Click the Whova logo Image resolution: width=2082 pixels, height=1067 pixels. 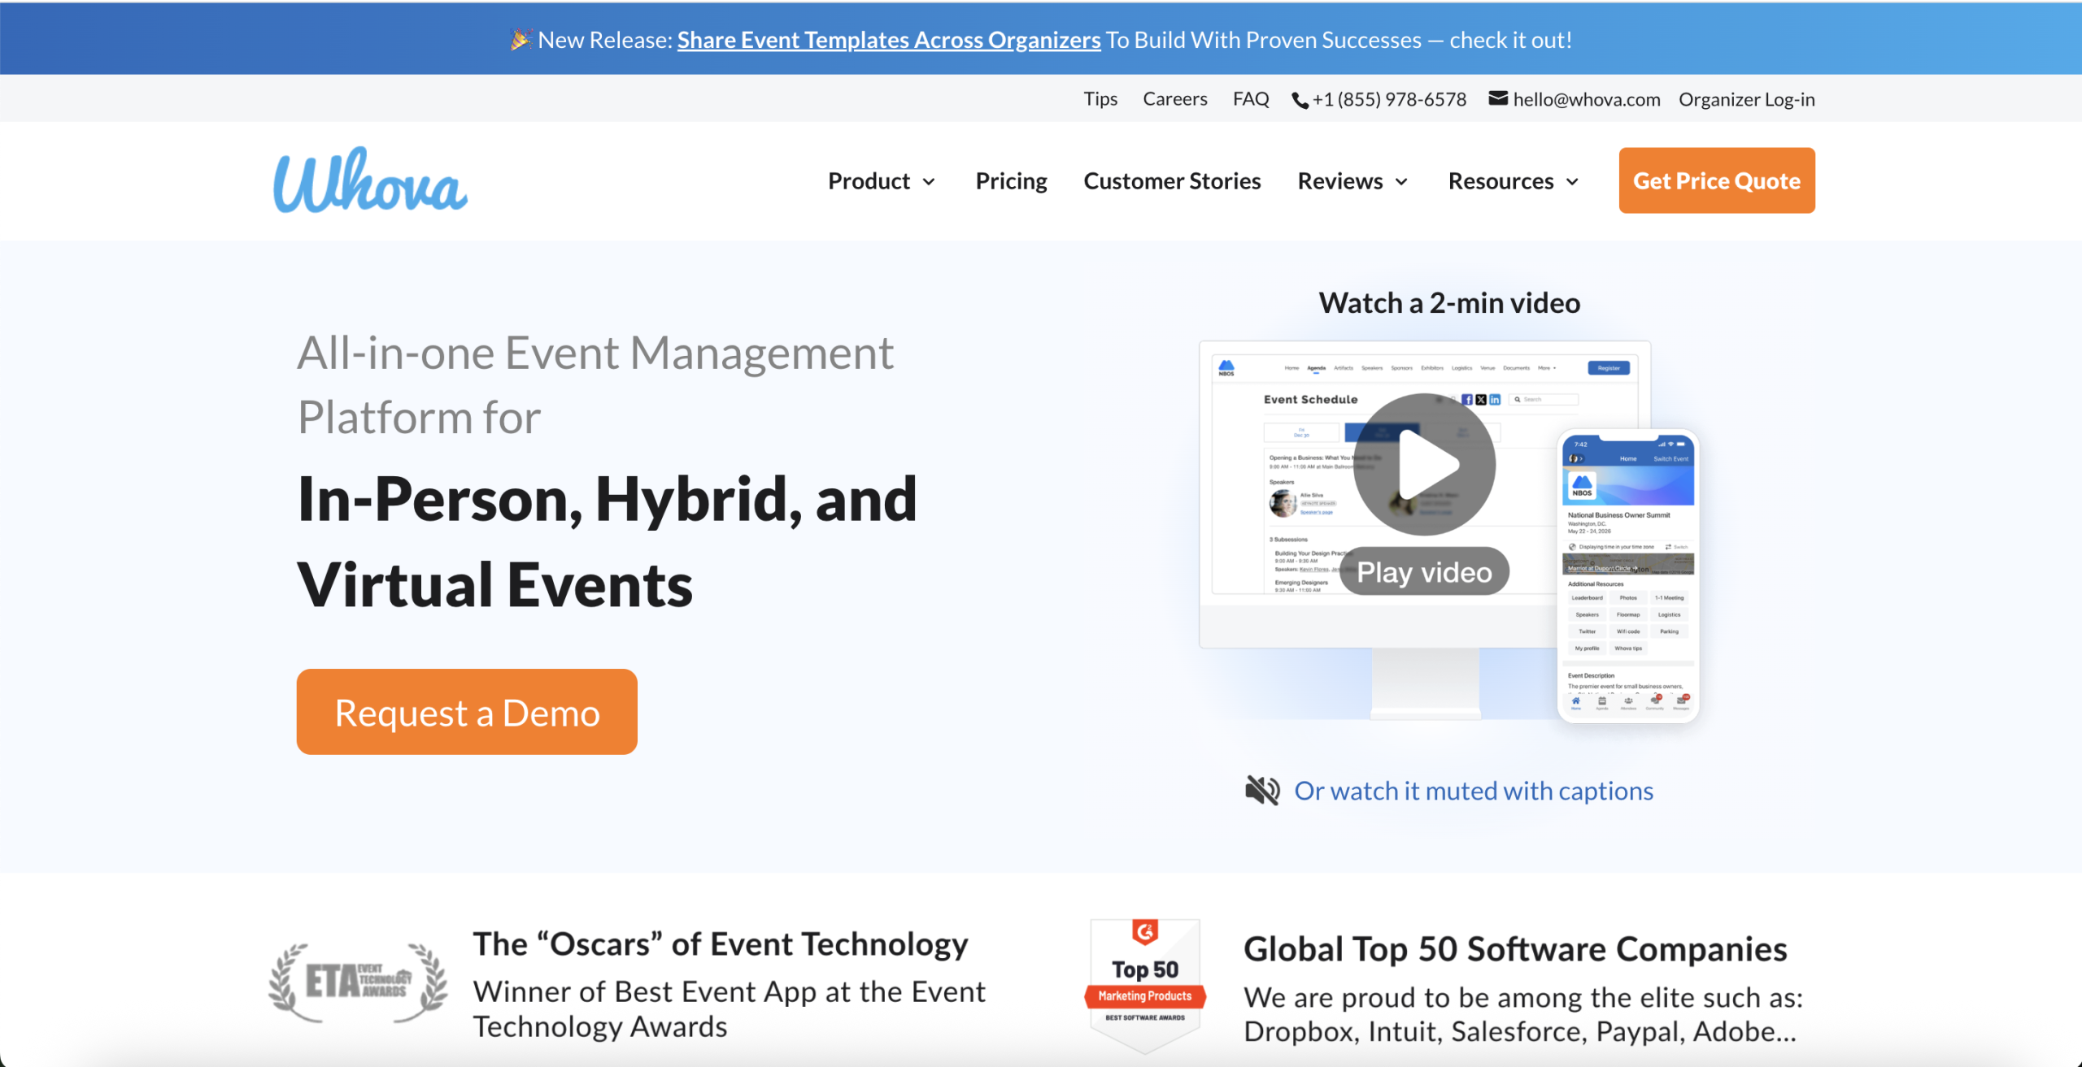coord(370,181)
